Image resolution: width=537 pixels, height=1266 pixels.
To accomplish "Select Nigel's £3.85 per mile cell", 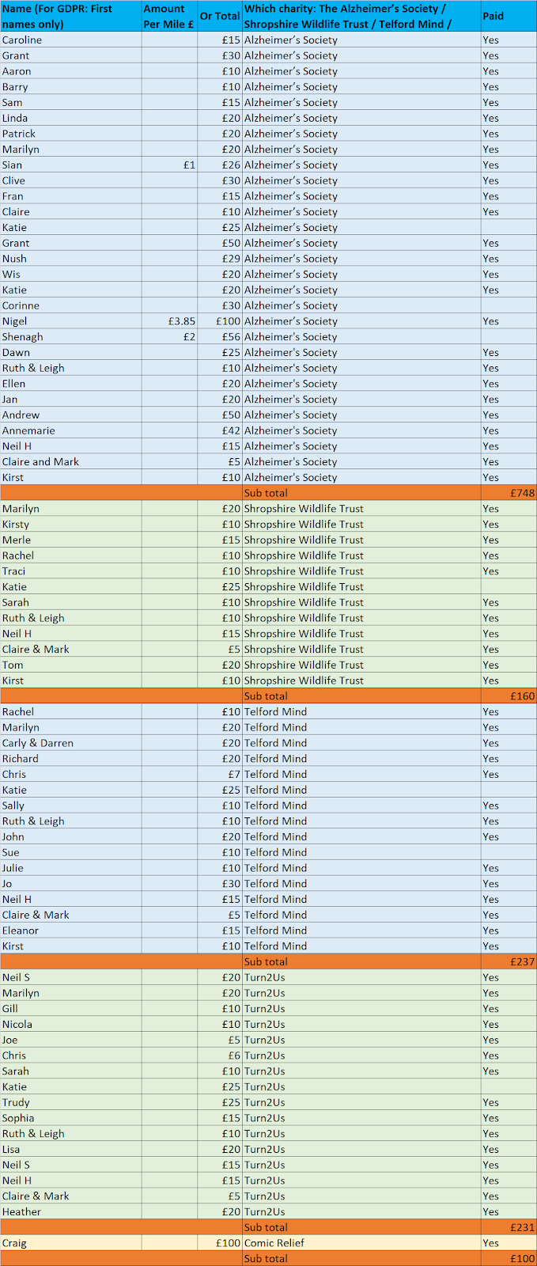I will click(x=169, y=321).
